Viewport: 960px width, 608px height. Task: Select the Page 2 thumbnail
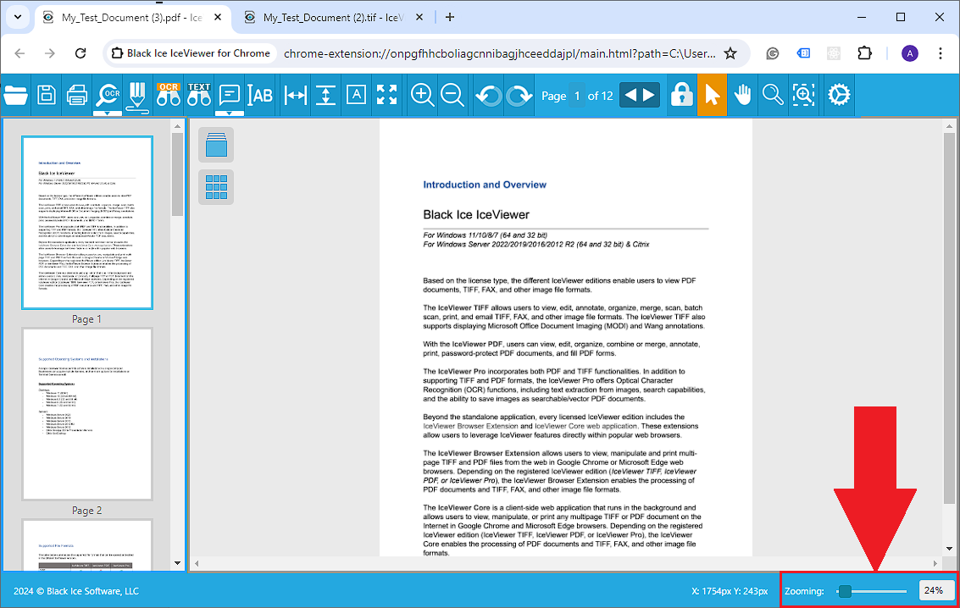point(87,415)
